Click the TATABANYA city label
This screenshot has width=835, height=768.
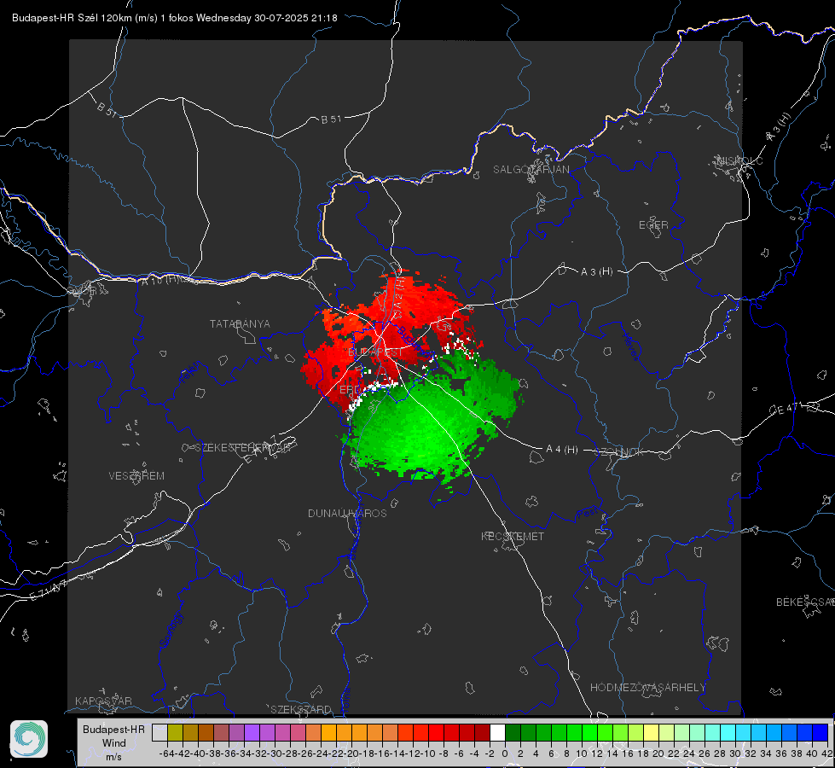(x=240, y=323)
